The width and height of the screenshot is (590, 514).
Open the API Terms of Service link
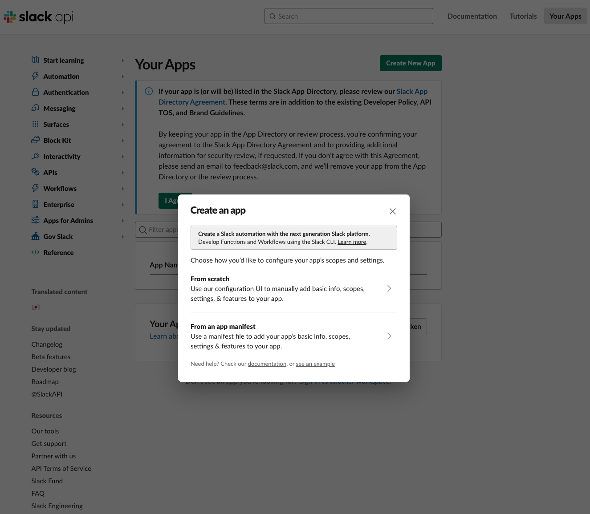(61, 469)
